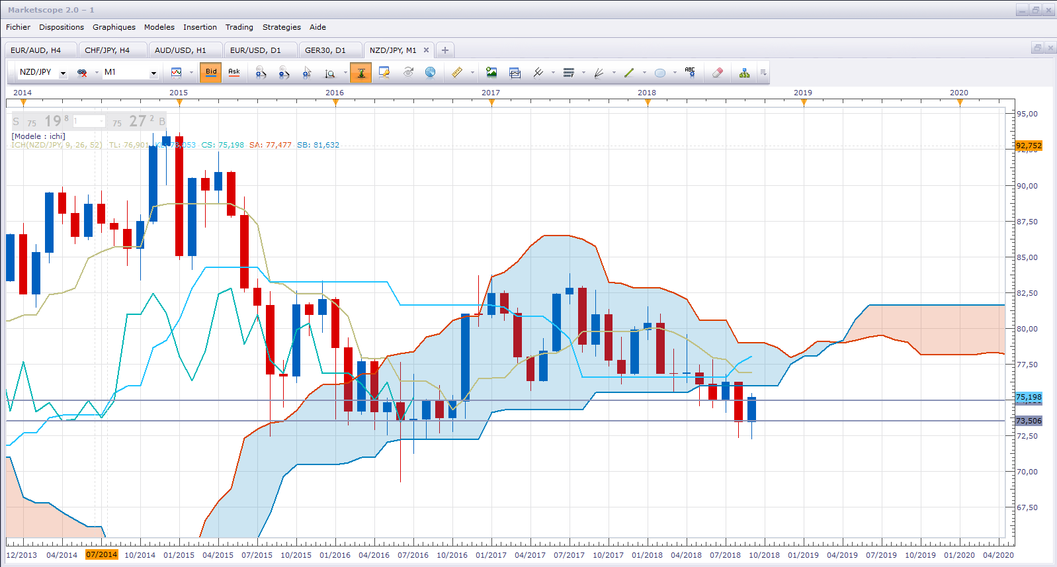The height and width of the screenshot is (567, 1057).
Task: Open toolbar overflow options icon
Action: tap(763, 73)
